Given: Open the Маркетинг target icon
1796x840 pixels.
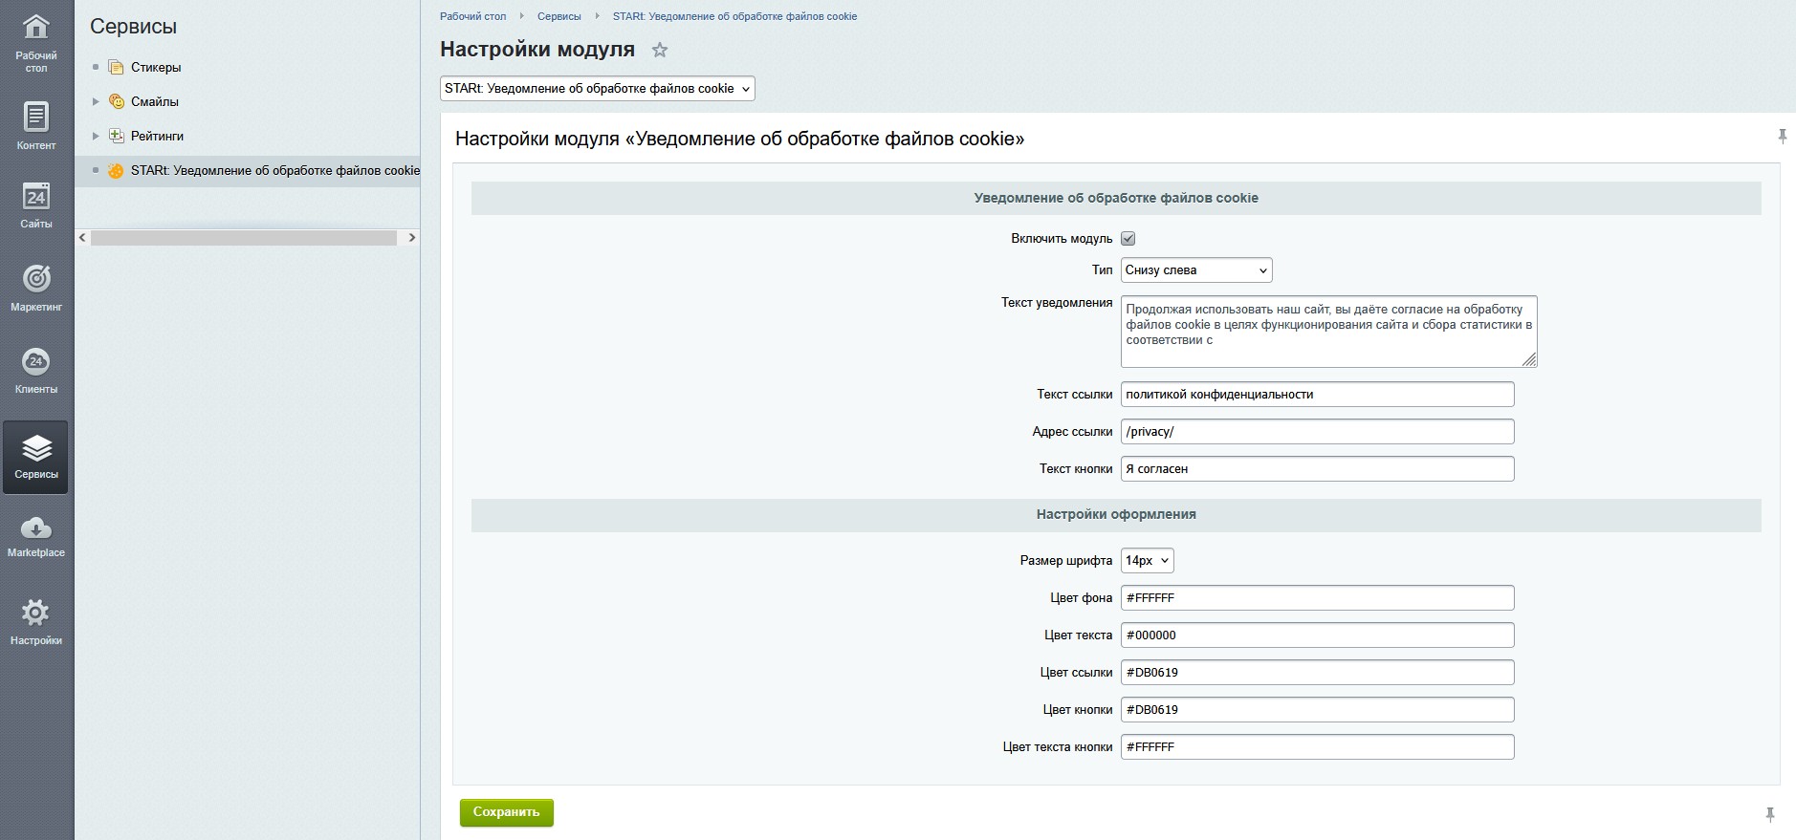Looking at the screenshot, I should click(36, 279).
